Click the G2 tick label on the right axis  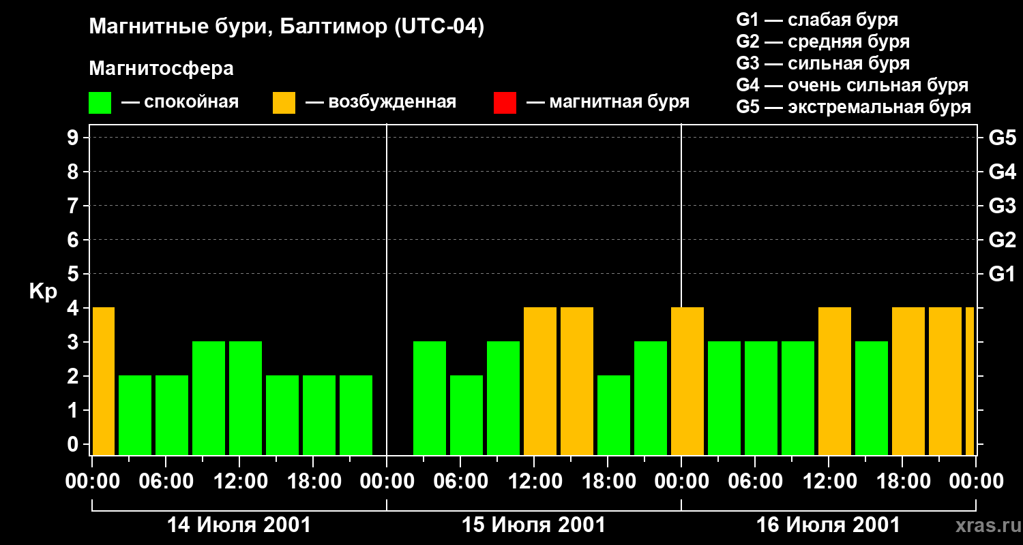(x=1002, y=240)
